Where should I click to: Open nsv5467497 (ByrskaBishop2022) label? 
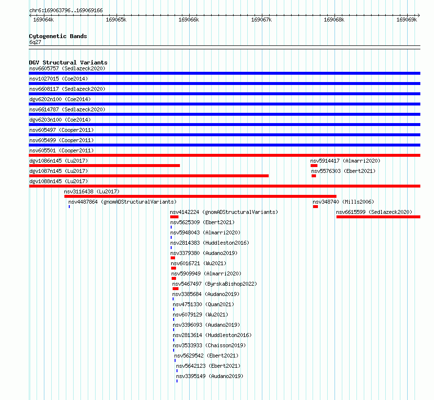pyautogui.click(x=215, y=284)
